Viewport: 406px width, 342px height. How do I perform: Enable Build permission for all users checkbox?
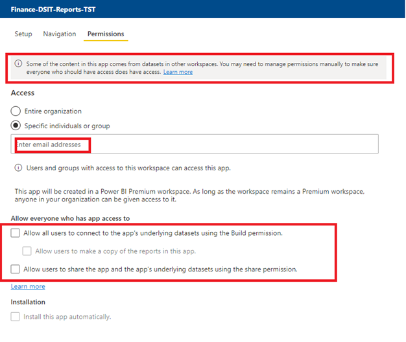(x=15, y=233)
